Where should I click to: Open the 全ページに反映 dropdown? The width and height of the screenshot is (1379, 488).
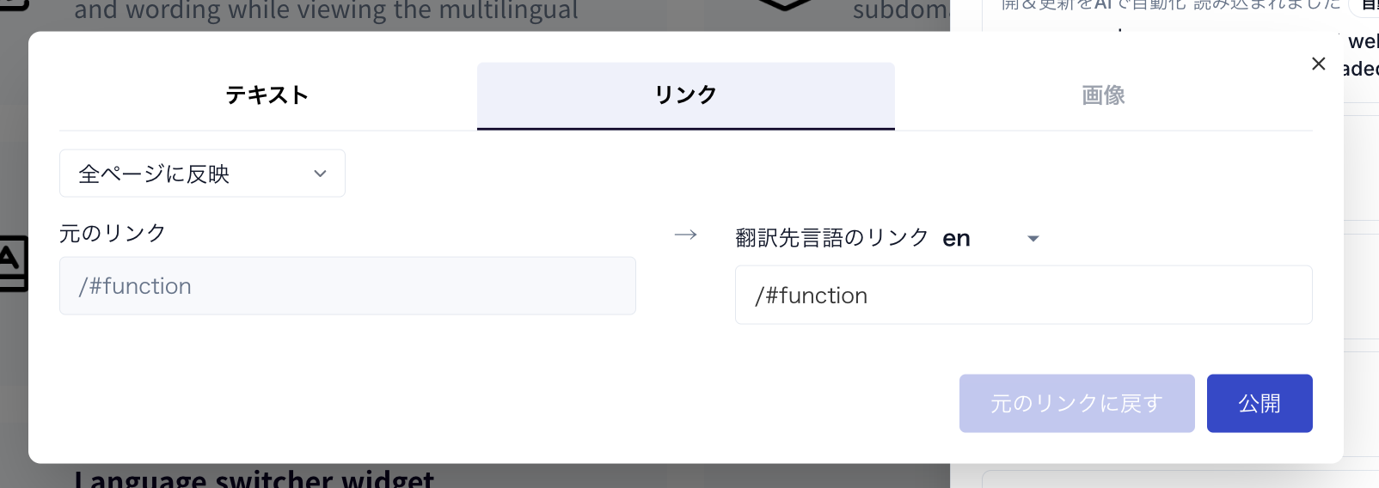pyautogui.click(x=202, y=174)
